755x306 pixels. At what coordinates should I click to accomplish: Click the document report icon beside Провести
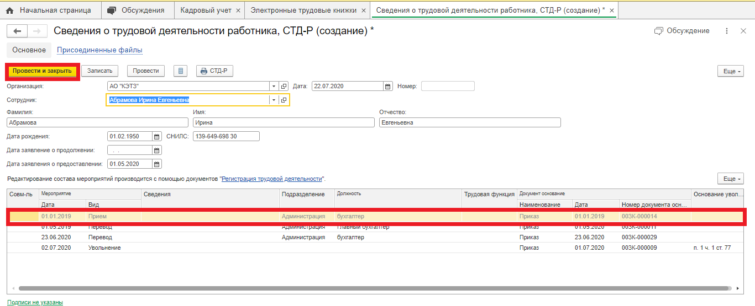(180, 71)
